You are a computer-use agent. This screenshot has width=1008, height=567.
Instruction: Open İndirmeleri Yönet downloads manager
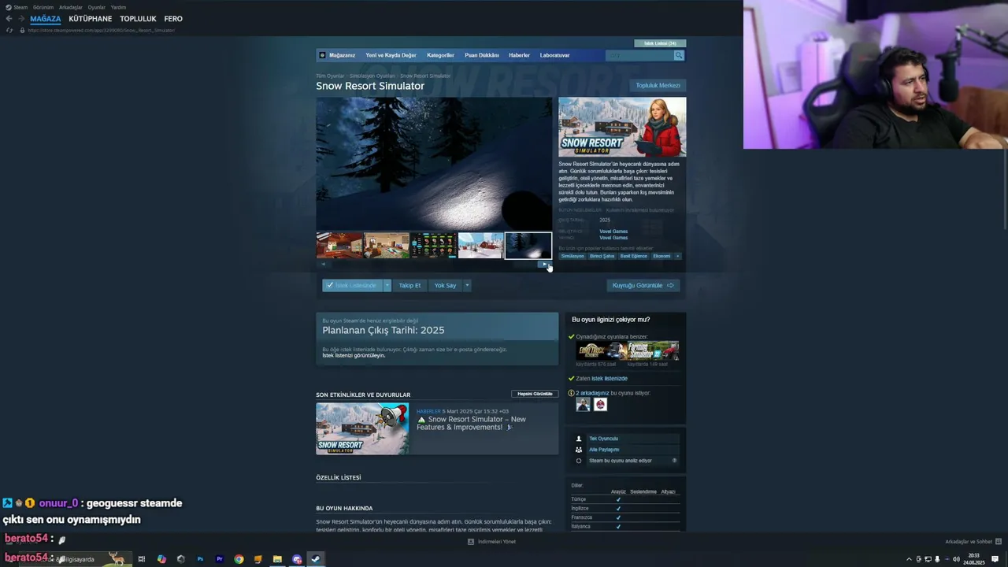coord(492,542)
